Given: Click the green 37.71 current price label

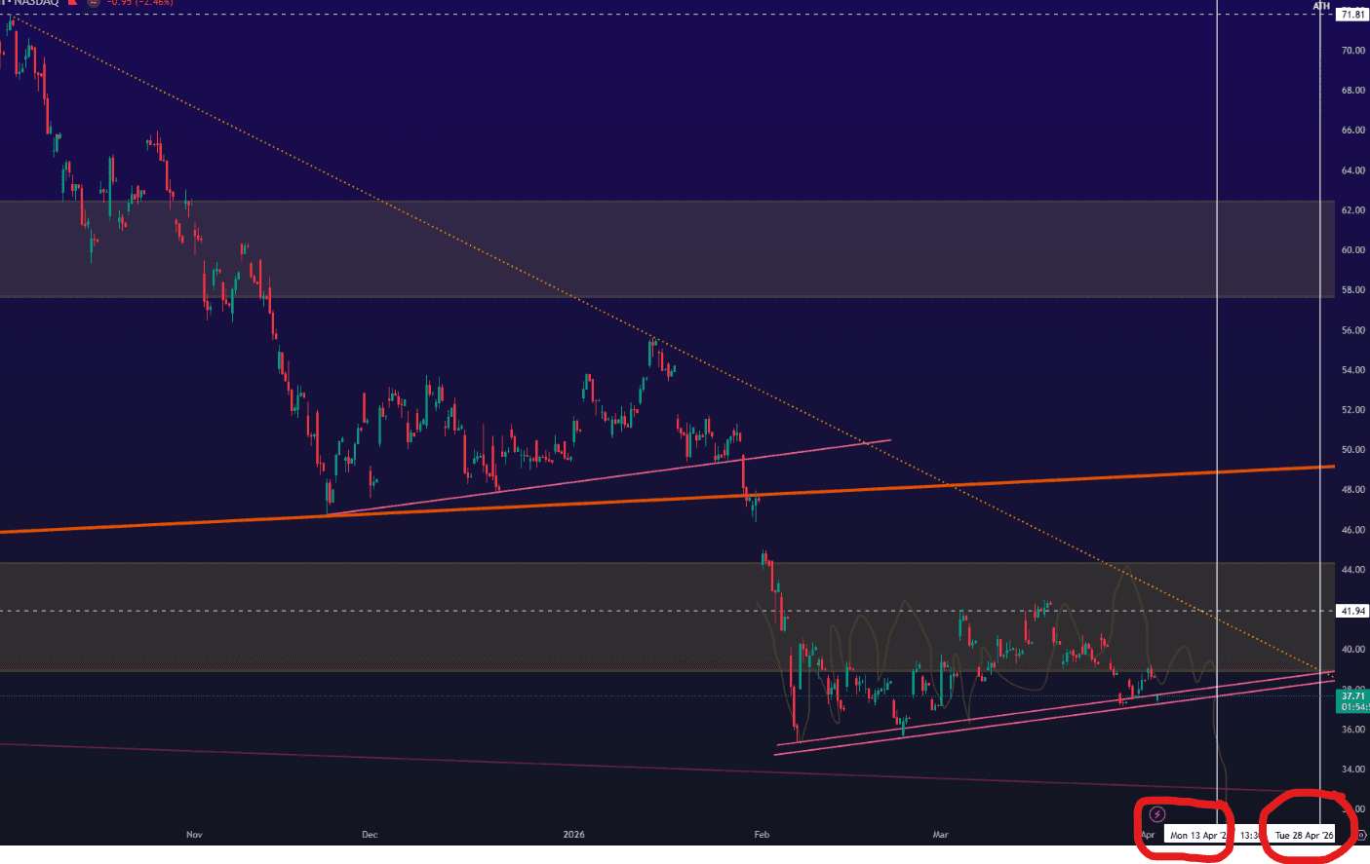Looking at the screenshot, I should click(1352, 695).
